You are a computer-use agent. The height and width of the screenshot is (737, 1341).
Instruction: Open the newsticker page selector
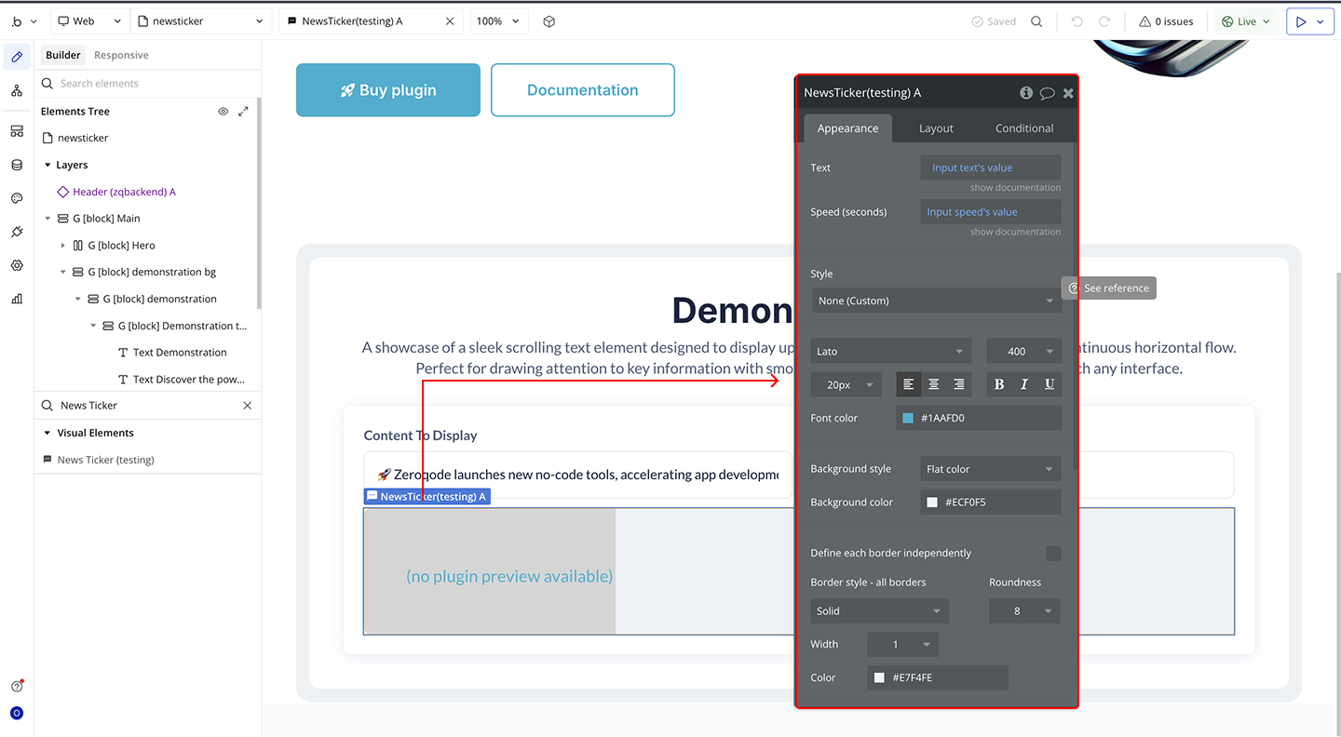click(202, 21)
